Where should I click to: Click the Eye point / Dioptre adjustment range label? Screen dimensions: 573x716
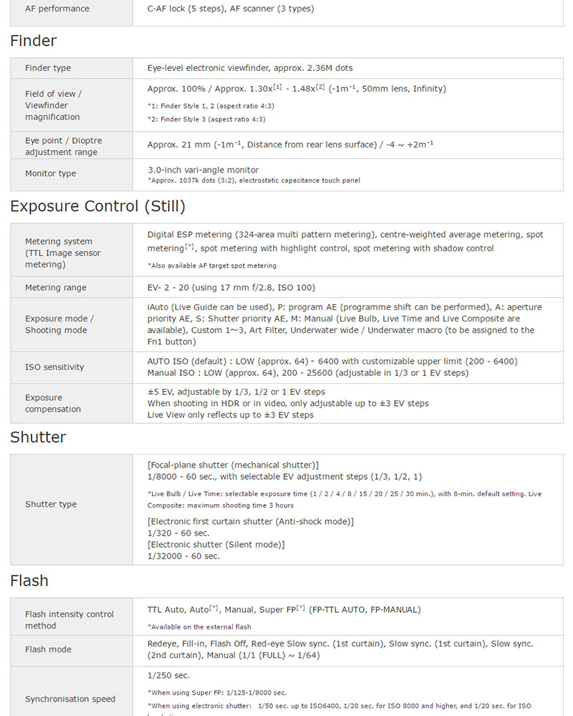click(x=61, y=146)
